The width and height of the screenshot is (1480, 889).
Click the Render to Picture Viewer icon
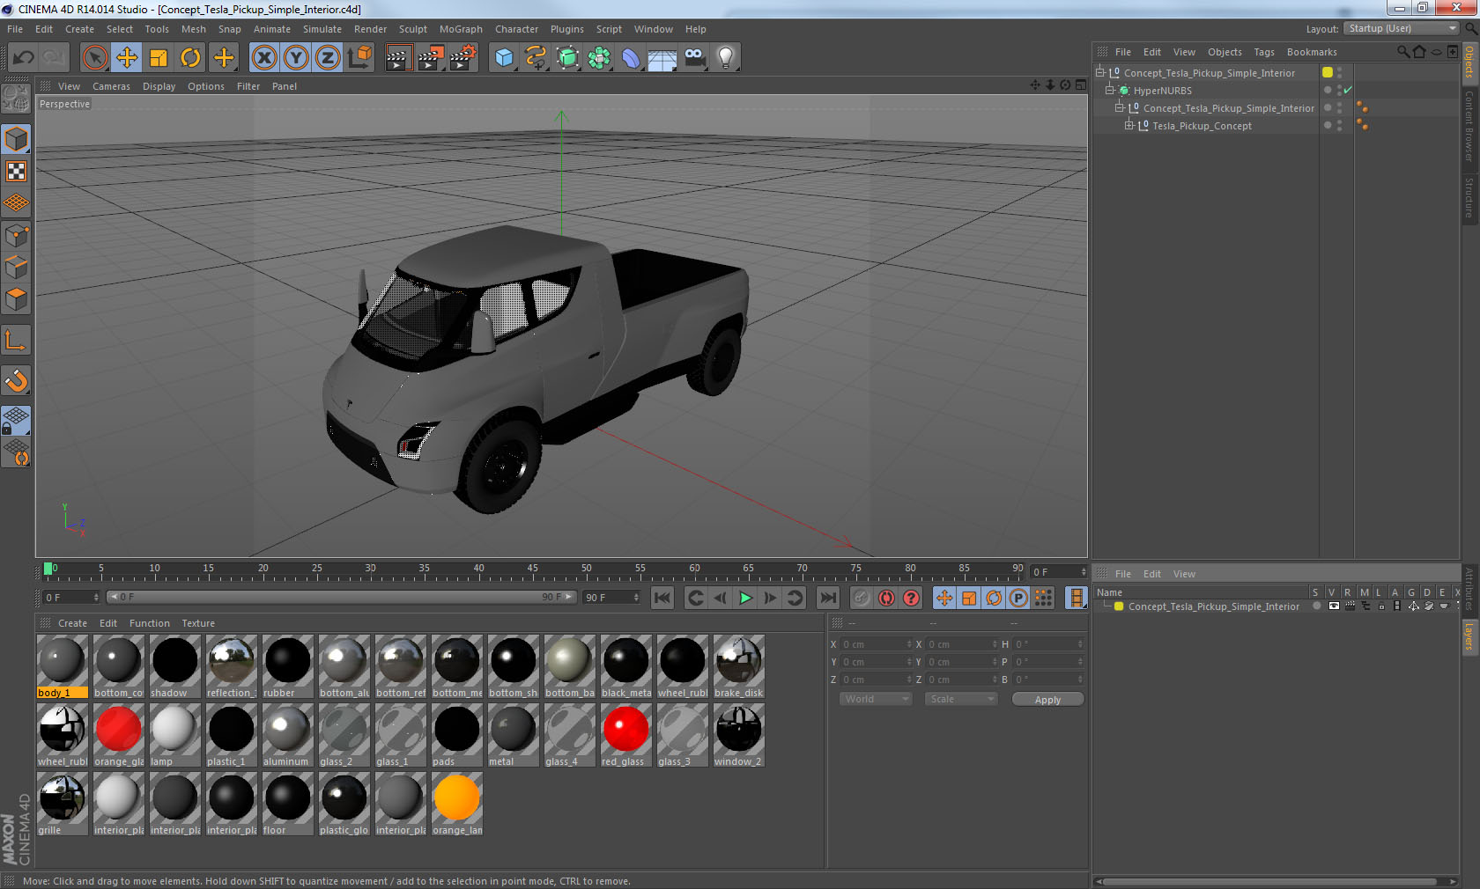tap(430, 58)
